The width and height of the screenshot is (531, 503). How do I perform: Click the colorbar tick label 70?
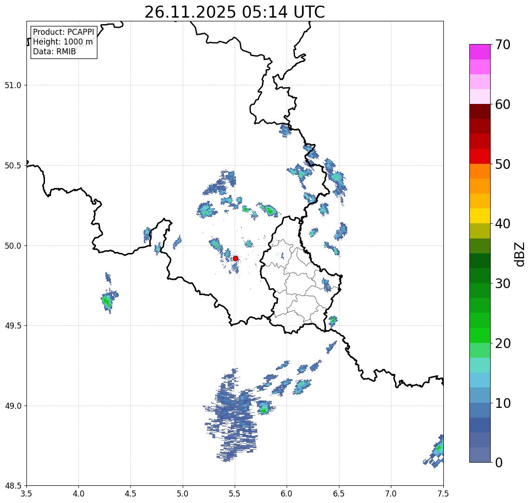point(503,45)
